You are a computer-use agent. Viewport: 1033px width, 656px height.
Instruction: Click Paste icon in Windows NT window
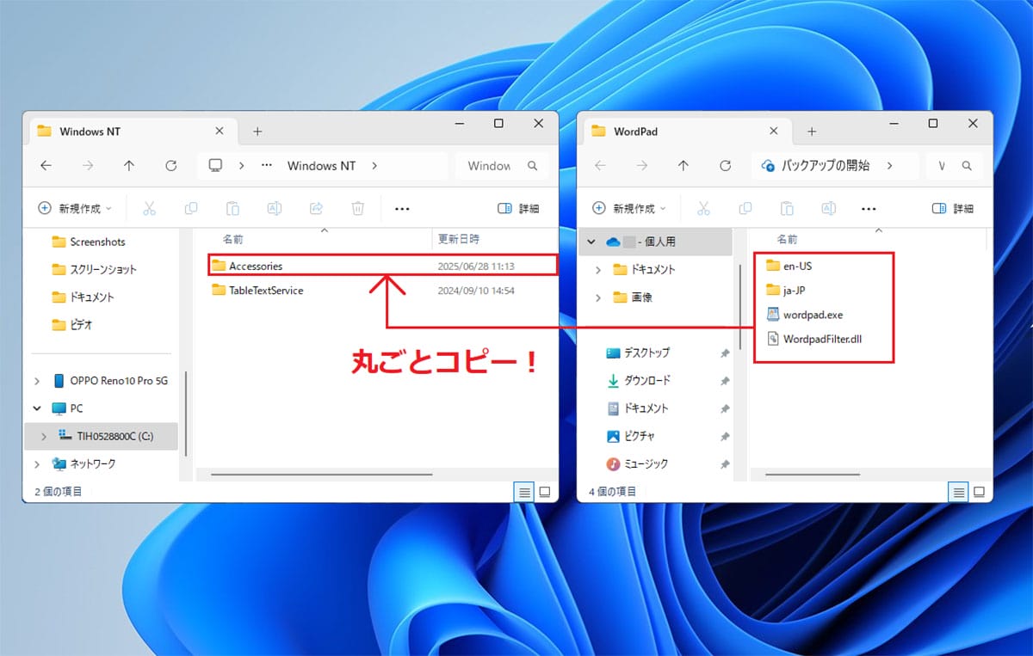(232, 208)
